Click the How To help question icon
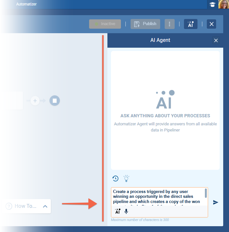This screenshot has width=229, height=232. click(9, 206)
